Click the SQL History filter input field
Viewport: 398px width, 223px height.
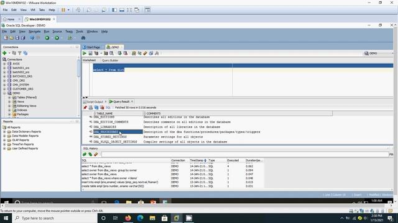244,154
